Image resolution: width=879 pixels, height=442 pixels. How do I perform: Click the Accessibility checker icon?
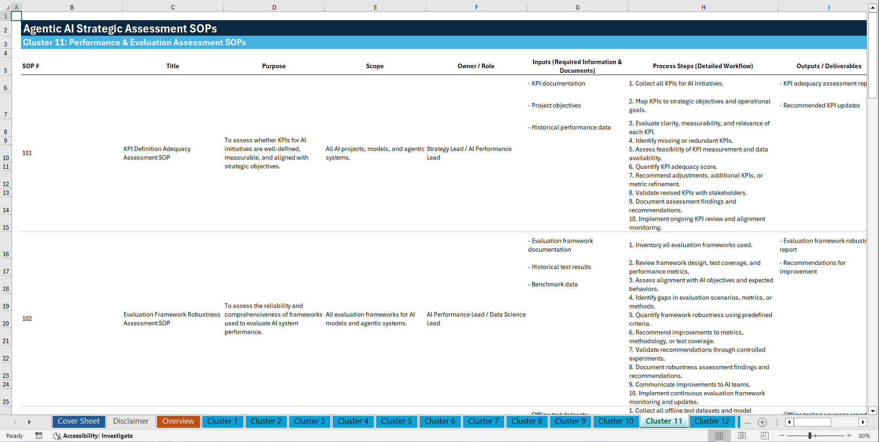tap(57, 436)
